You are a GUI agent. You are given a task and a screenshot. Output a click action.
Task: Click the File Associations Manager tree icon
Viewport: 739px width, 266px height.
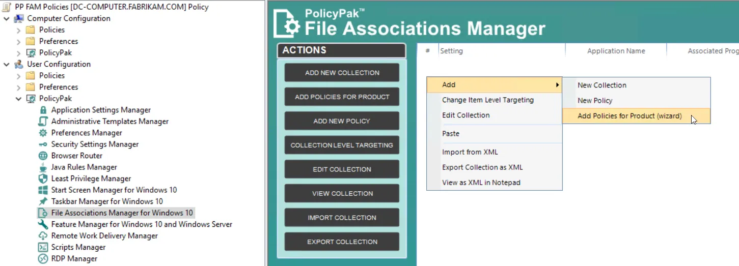point(43,213)
